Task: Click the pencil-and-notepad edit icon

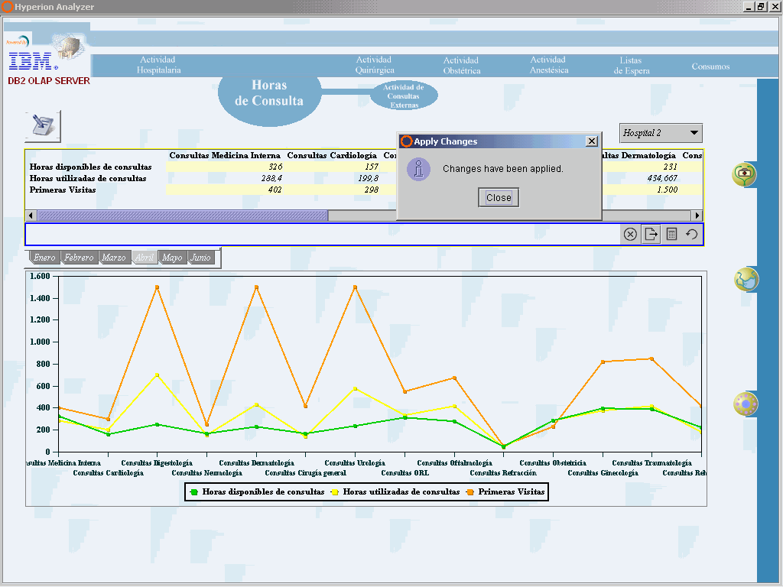Action: point(43,126)
